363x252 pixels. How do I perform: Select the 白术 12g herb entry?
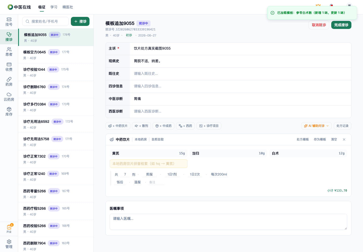click(x=308, y=153)
